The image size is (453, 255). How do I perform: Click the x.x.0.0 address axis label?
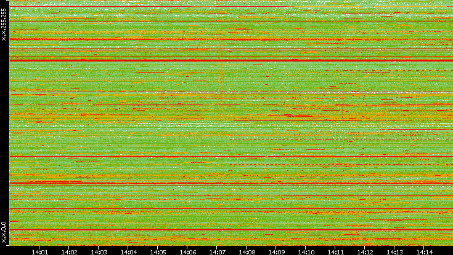click(x=4, y=232)
